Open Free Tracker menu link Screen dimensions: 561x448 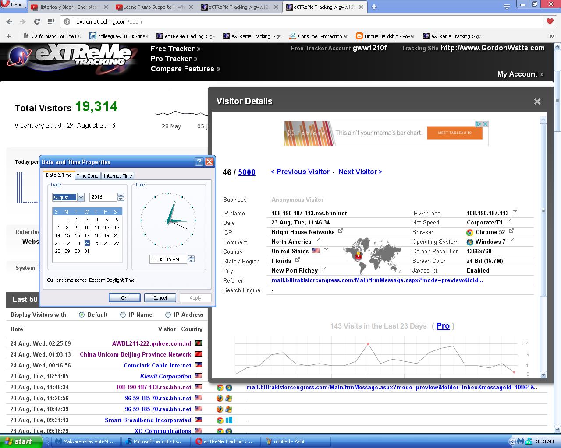[175, 49]
